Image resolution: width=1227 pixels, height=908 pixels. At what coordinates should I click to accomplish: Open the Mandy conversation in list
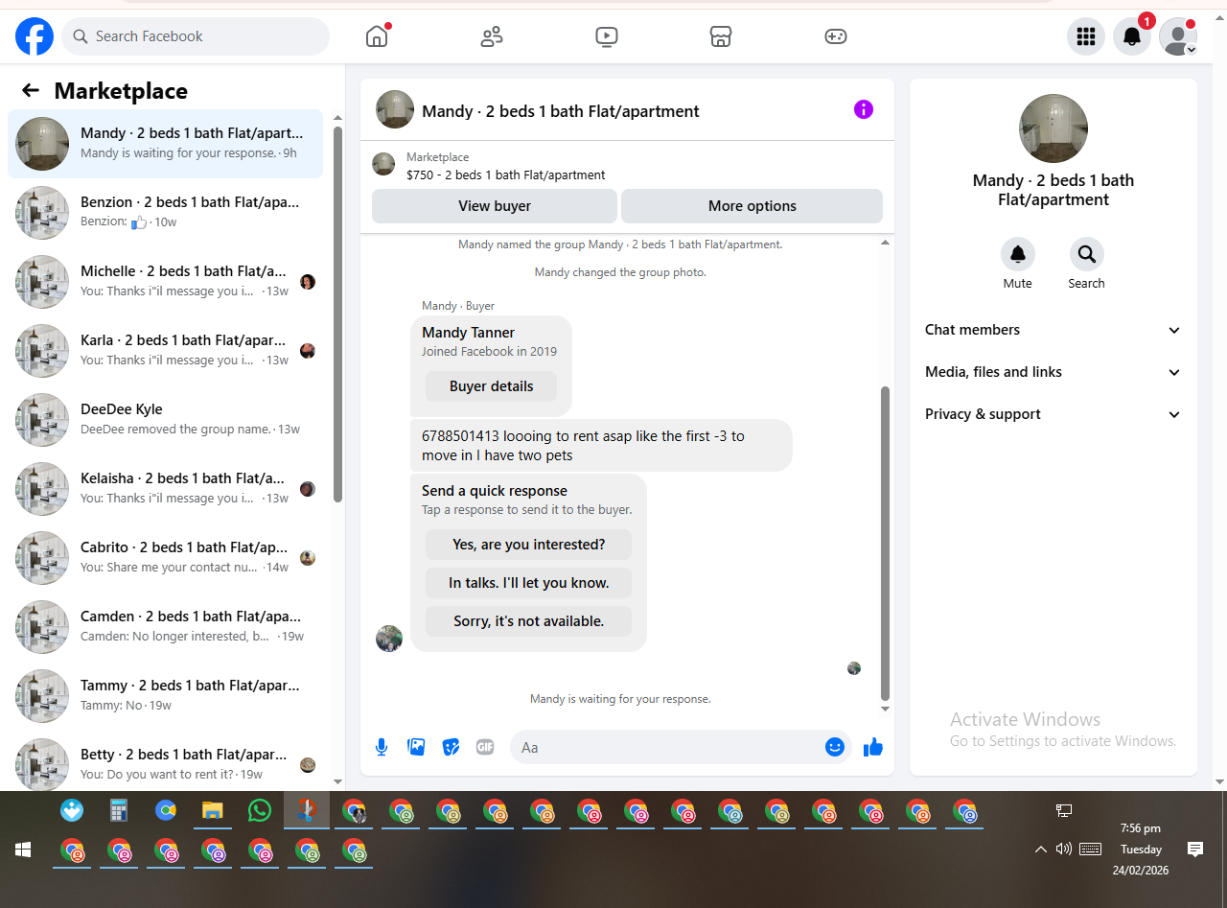tap(165, 144)
